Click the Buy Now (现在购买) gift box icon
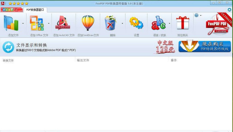 [183, 23]
